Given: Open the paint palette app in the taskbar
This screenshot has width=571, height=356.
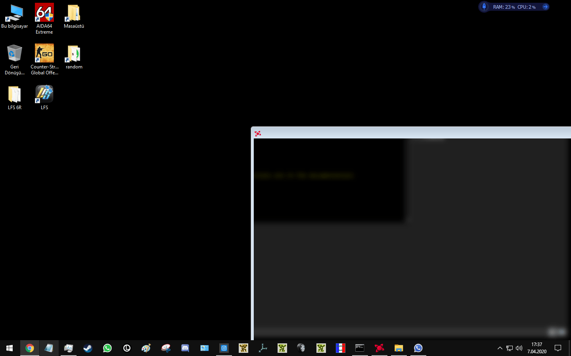Looking at the screenshot, I should click(146, 348).
